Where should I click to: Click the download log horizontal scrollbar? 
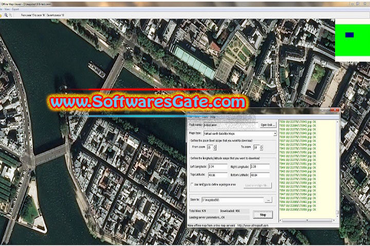tap(307, 220)
